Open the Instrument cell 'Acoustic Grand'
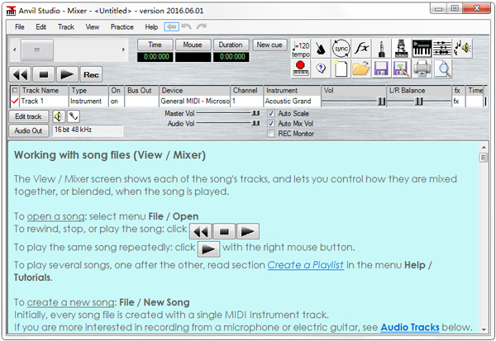Screen dimensions: 496x341 coord(293,101)
